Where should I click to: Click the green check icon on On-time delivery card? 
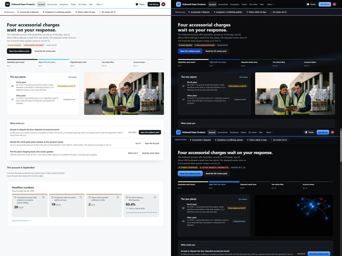point(127,197)
